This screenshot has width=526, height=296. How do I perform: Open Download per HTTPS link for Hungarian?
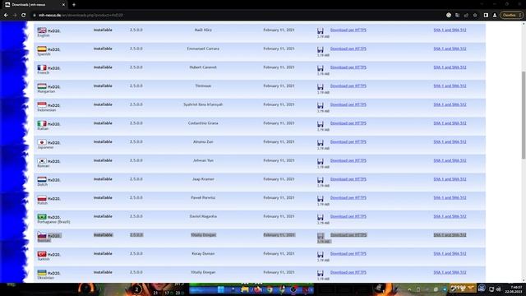(x=348, y=86)
